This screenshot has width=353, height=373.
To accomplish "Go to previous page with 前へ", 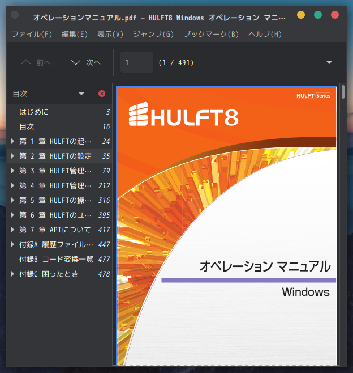I will 36,62.
